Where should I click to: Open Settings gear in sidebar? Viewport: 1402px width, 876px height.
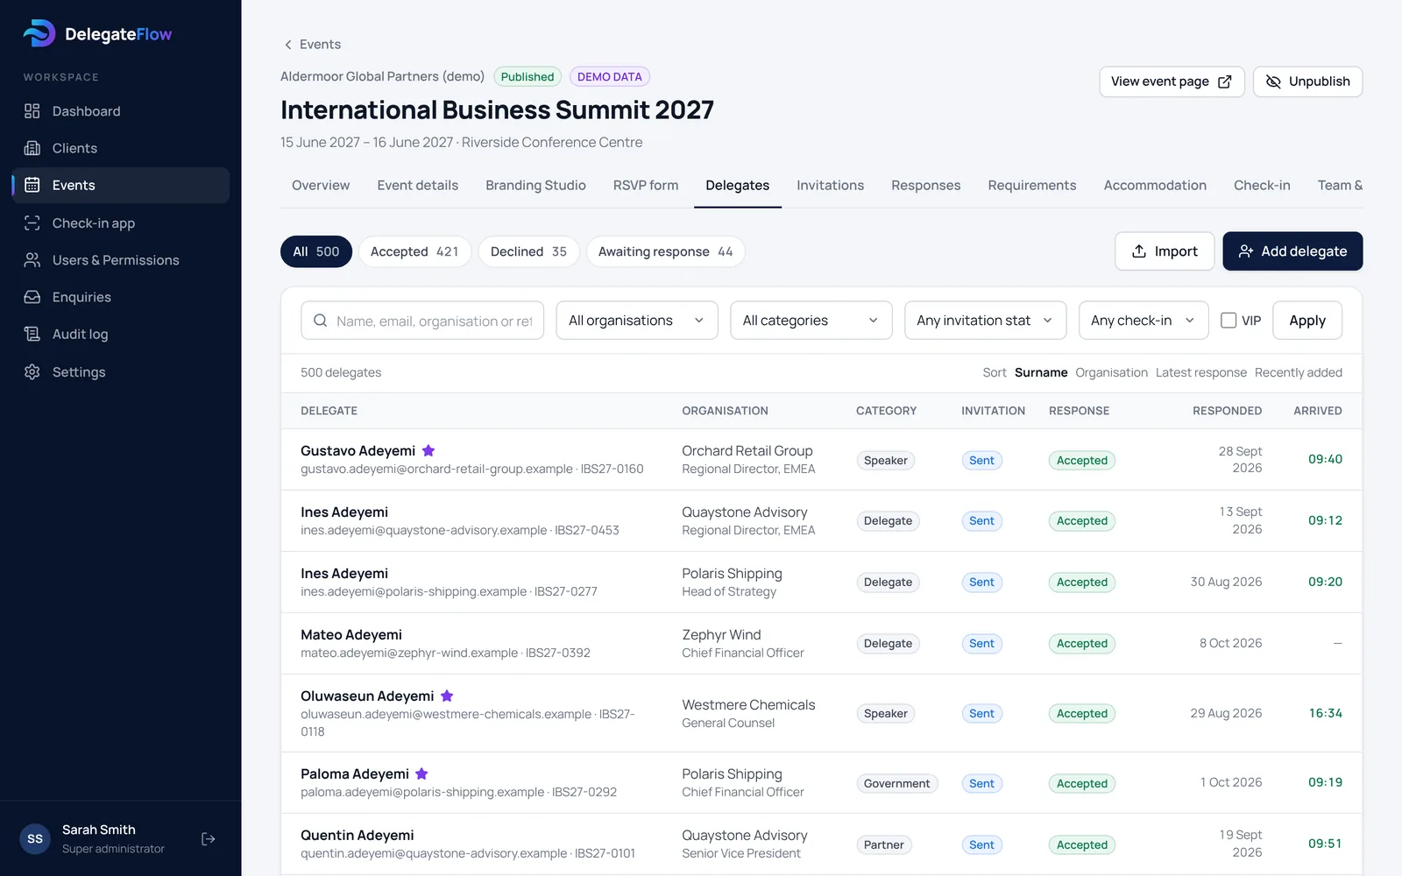(32, 371)
